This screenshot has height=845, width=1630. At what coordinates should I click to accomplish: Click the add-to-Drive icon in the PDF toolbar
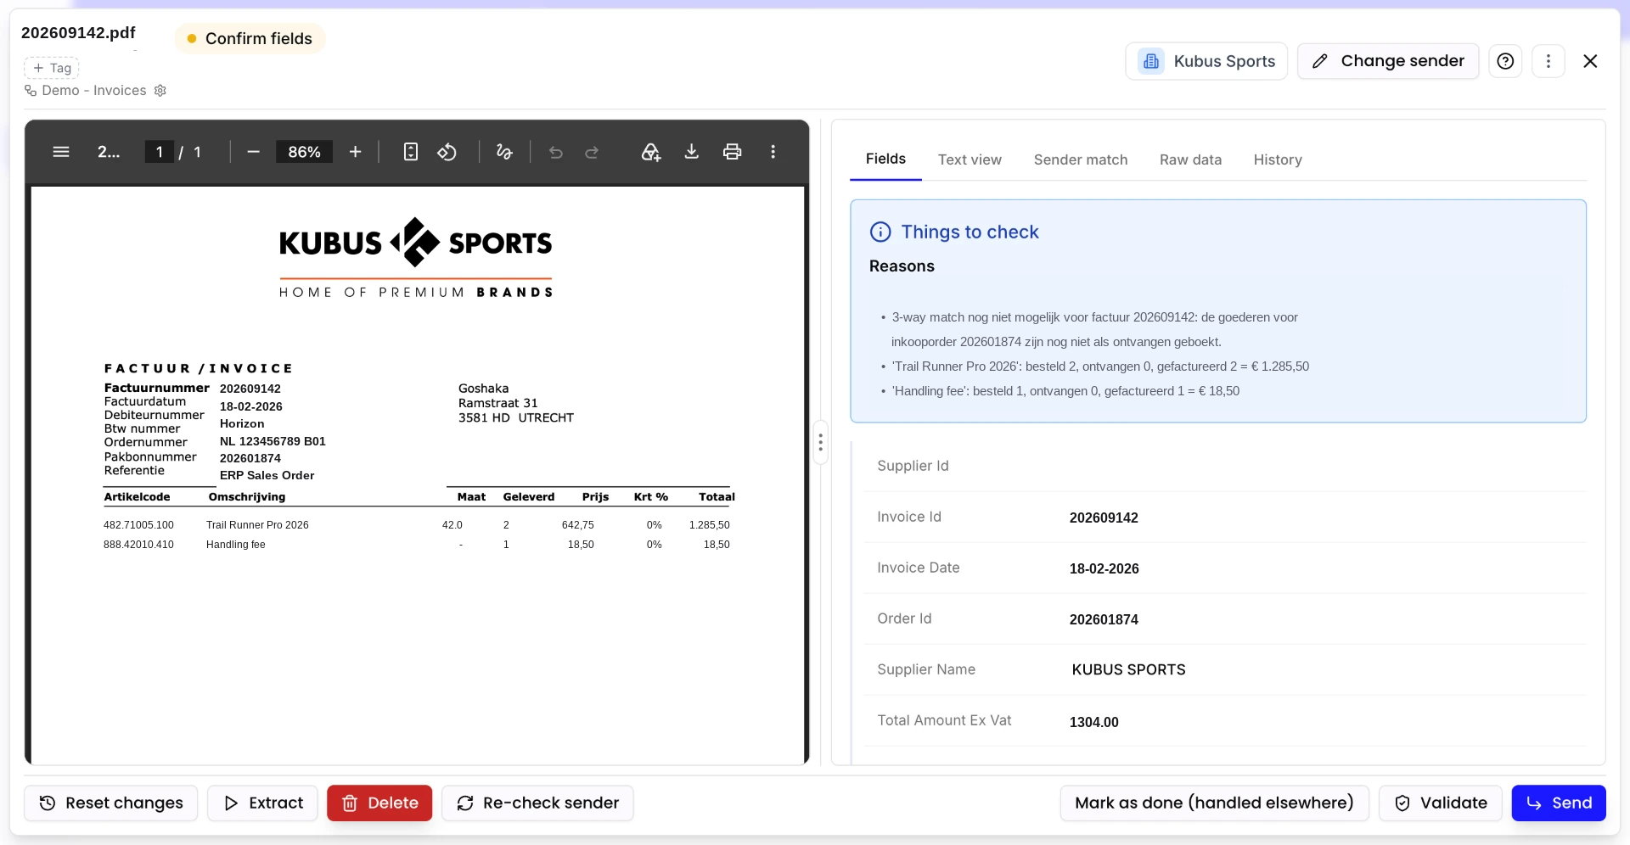(650, 152)
